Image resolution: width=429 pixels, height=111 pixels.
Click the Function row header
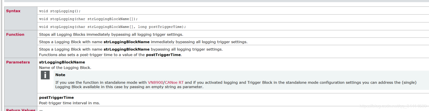[x=15, y=34]
